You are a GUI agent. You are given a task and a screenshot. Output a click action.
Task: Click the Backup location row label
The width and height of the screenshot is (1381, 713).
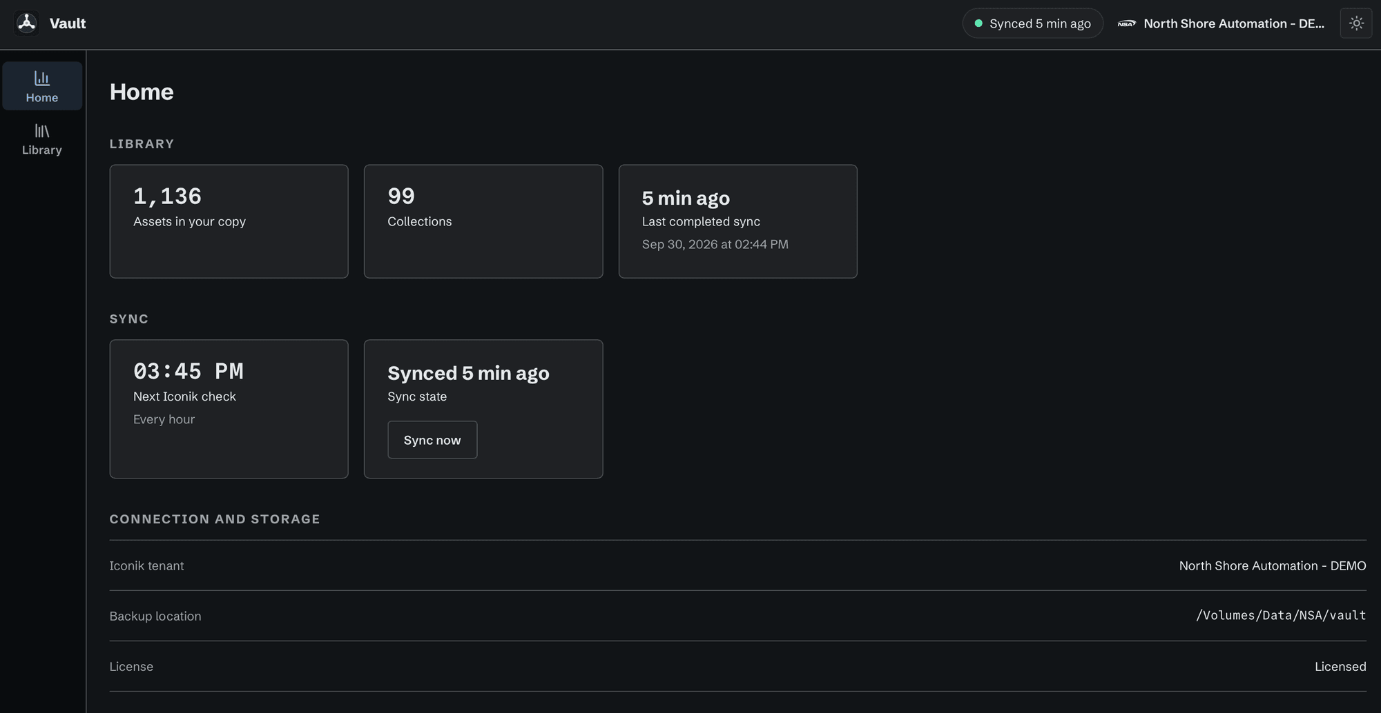(x=155, y=616)
